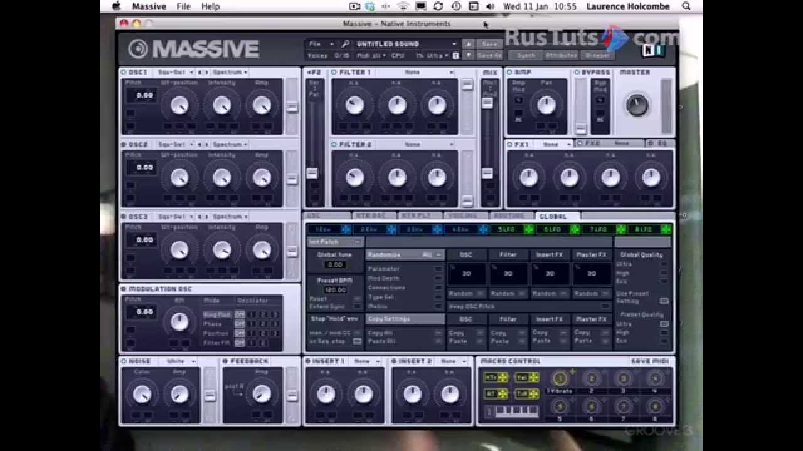Toggle the Noise power button
The image size is (803, 451).
pyautogui.click(x=124, y=361)
